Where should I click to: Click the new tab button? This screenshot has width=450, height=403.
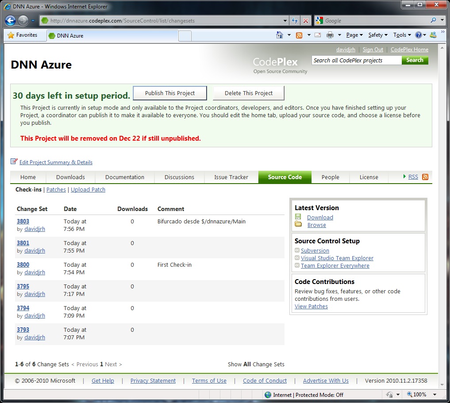[185, 36]
